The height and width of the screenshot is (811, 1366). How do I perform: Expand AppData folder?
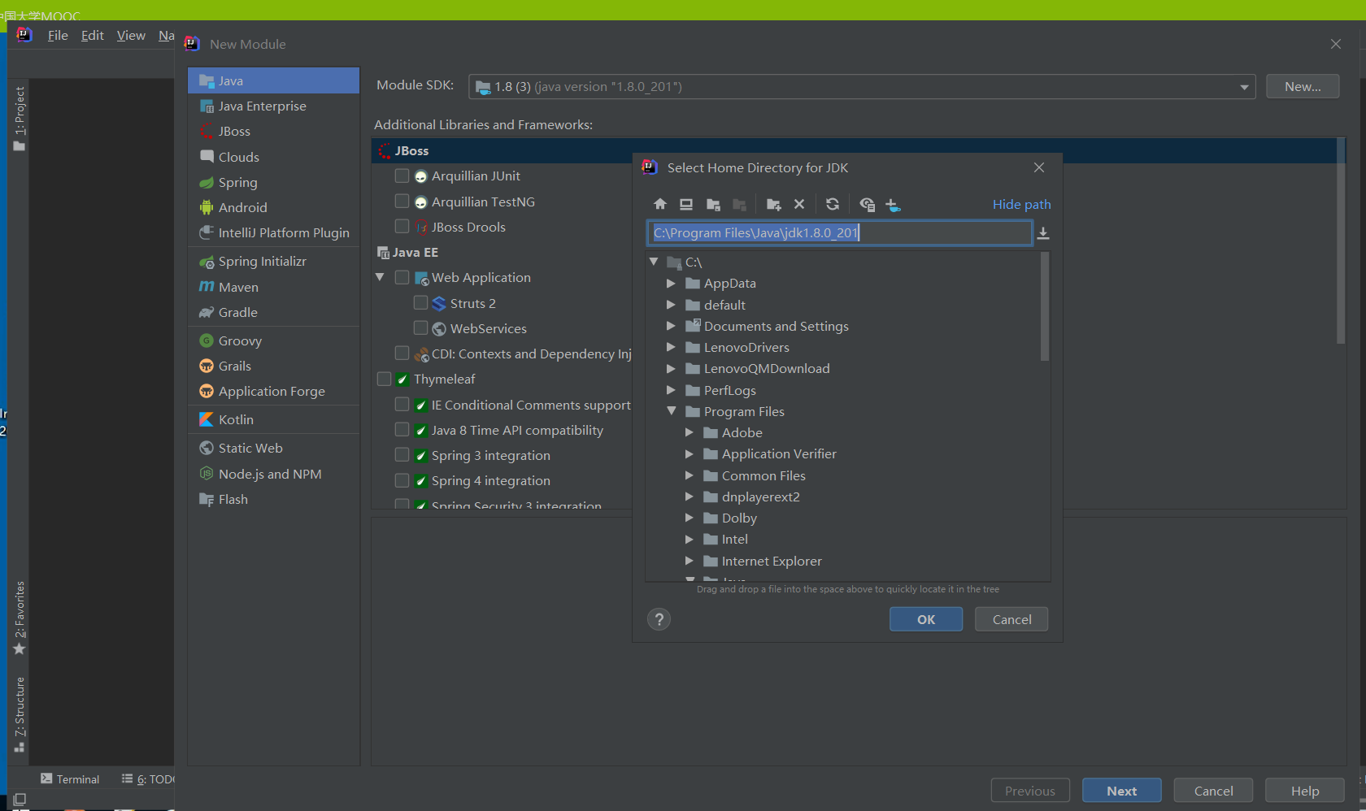(671, 283)
